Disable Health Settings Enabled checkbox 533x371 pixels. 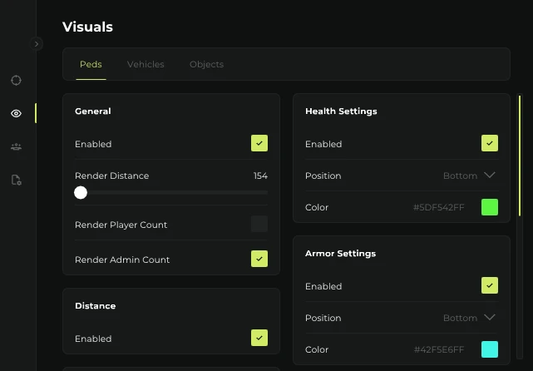(490, 144)
